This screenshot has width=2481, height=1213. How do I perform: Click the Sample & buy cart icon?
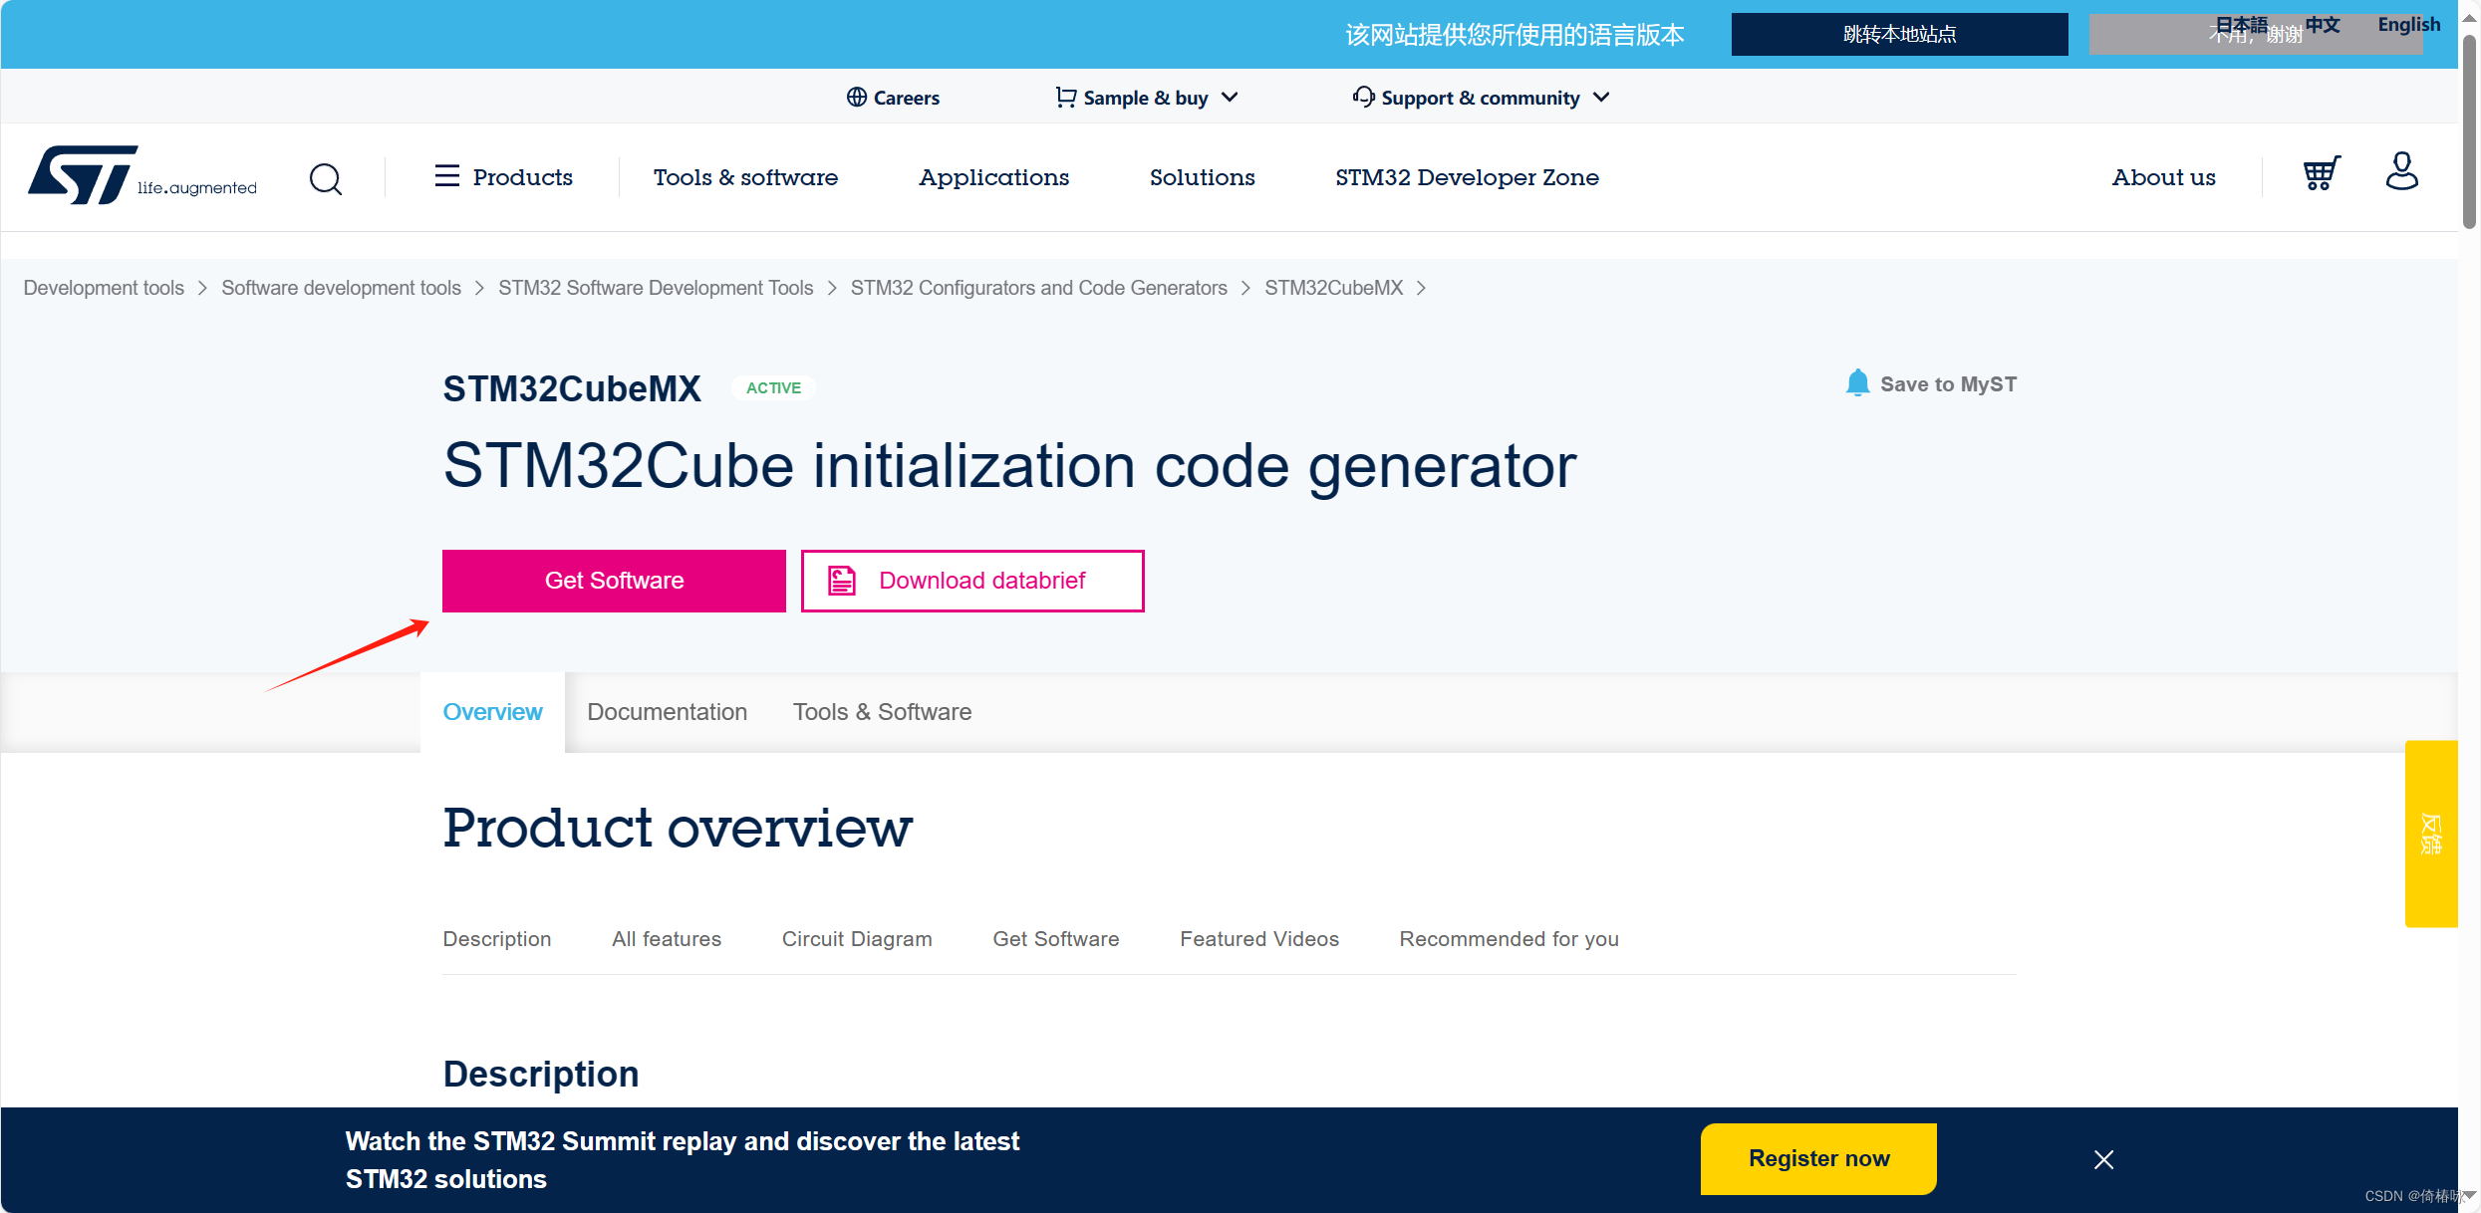tap(1065, 98)
